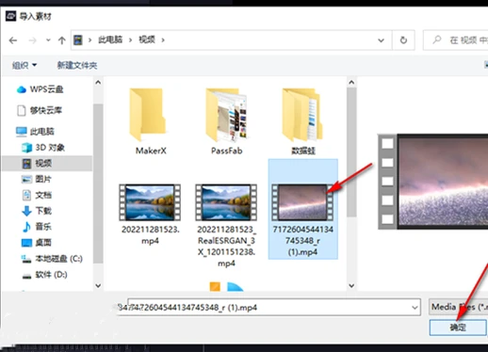Click the search box for 视频
The width and height of the screenshot is (488, 352).
point(455,40)
